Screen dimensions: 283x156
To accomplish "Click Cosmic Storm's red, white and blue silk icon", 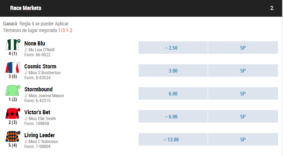I will coord(12,68).
